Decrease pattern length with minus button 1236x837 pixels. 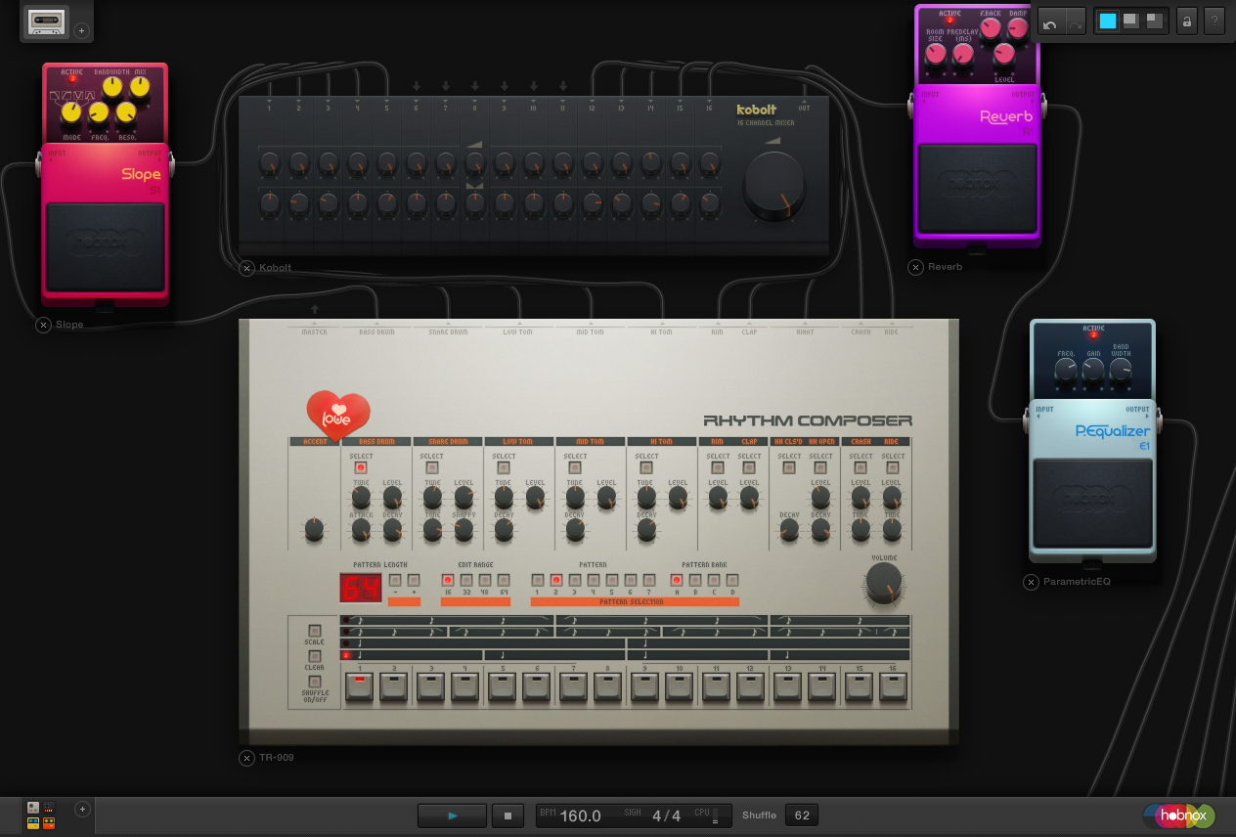pyautogui.click(x=395, y=580)
